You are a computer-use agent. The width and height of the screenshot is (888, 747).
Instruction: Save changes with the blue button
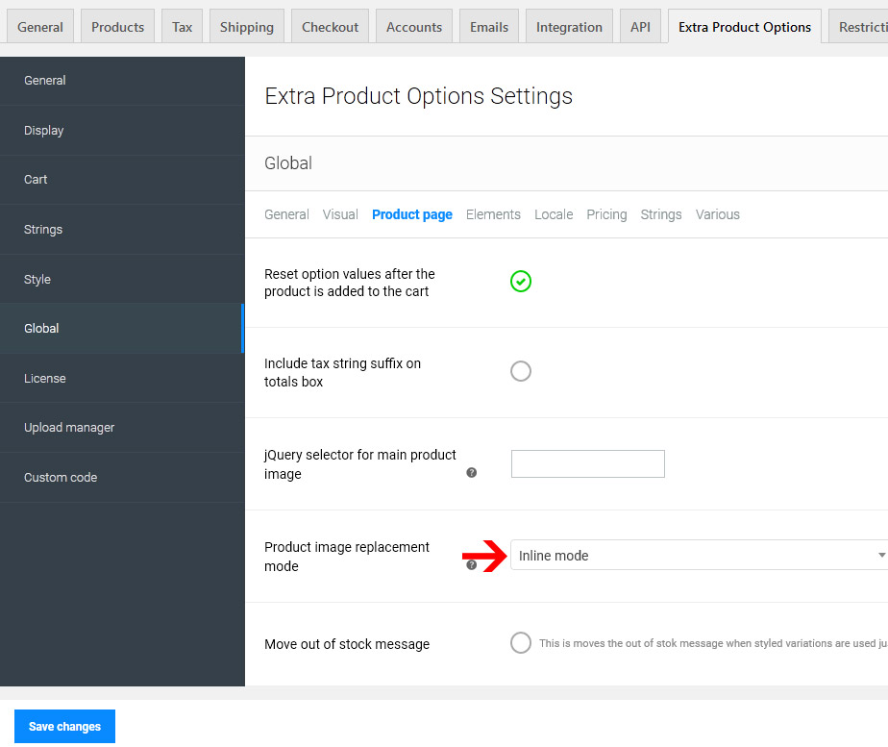[64, 726]
